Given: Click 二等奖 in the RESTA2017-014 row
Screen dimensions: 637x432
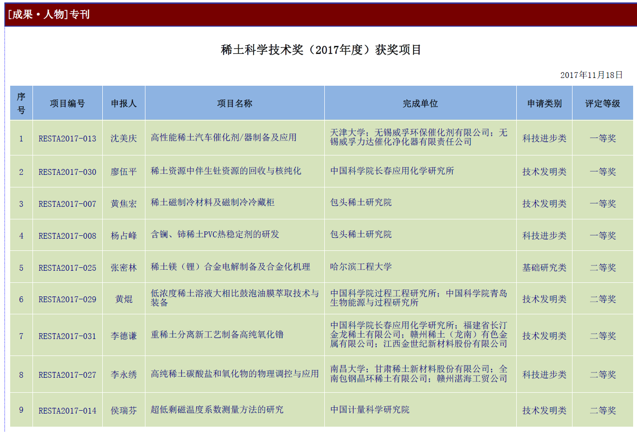Looking at the screenshot, I should click(x=603, y=411).
